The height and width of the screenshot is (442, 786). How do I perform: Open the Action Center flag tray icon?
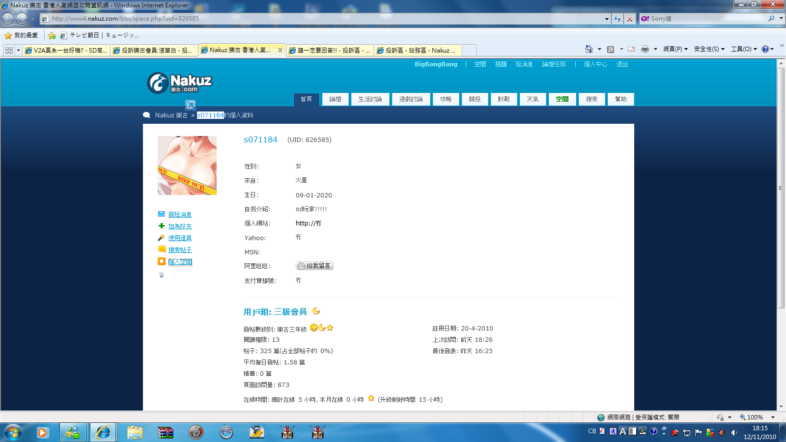tap(699, 433)
